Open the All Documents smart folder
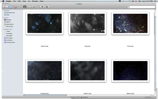The height and width of the screenshot is (99, 158). pyautogui.click(x=10, y=42)
